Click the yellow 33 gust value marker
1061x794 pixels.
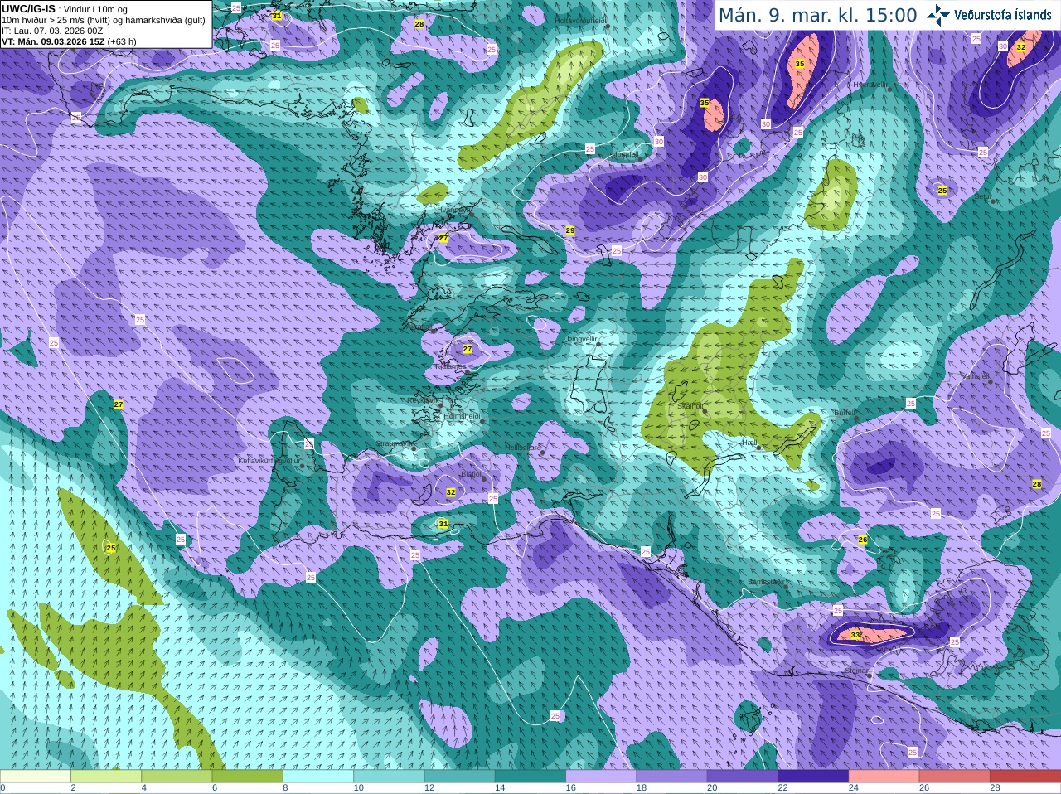[855, 635]
